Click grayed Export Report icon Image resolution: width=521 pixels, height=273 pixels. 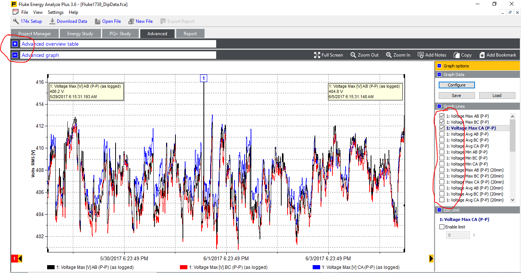(163, 21)
